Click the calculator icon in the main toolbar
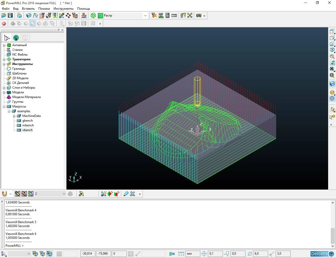The image size is (336, 258). [x=167, y=15]
